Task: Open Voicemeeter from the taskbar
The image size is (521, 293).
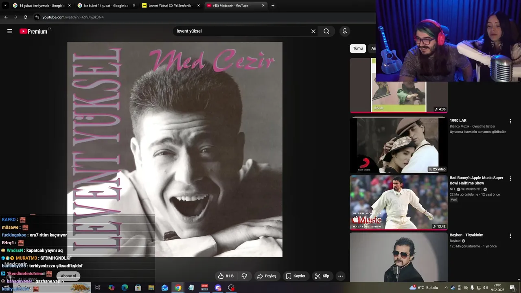Action: pyautogui.click(x=205, y=288)
